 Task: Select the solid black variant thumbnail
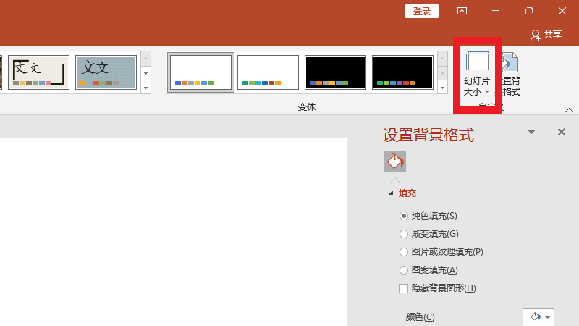point(335,72)
